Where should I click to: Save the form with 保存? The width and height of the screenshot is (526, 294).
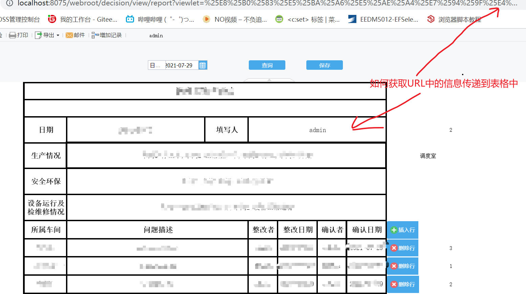325,65
